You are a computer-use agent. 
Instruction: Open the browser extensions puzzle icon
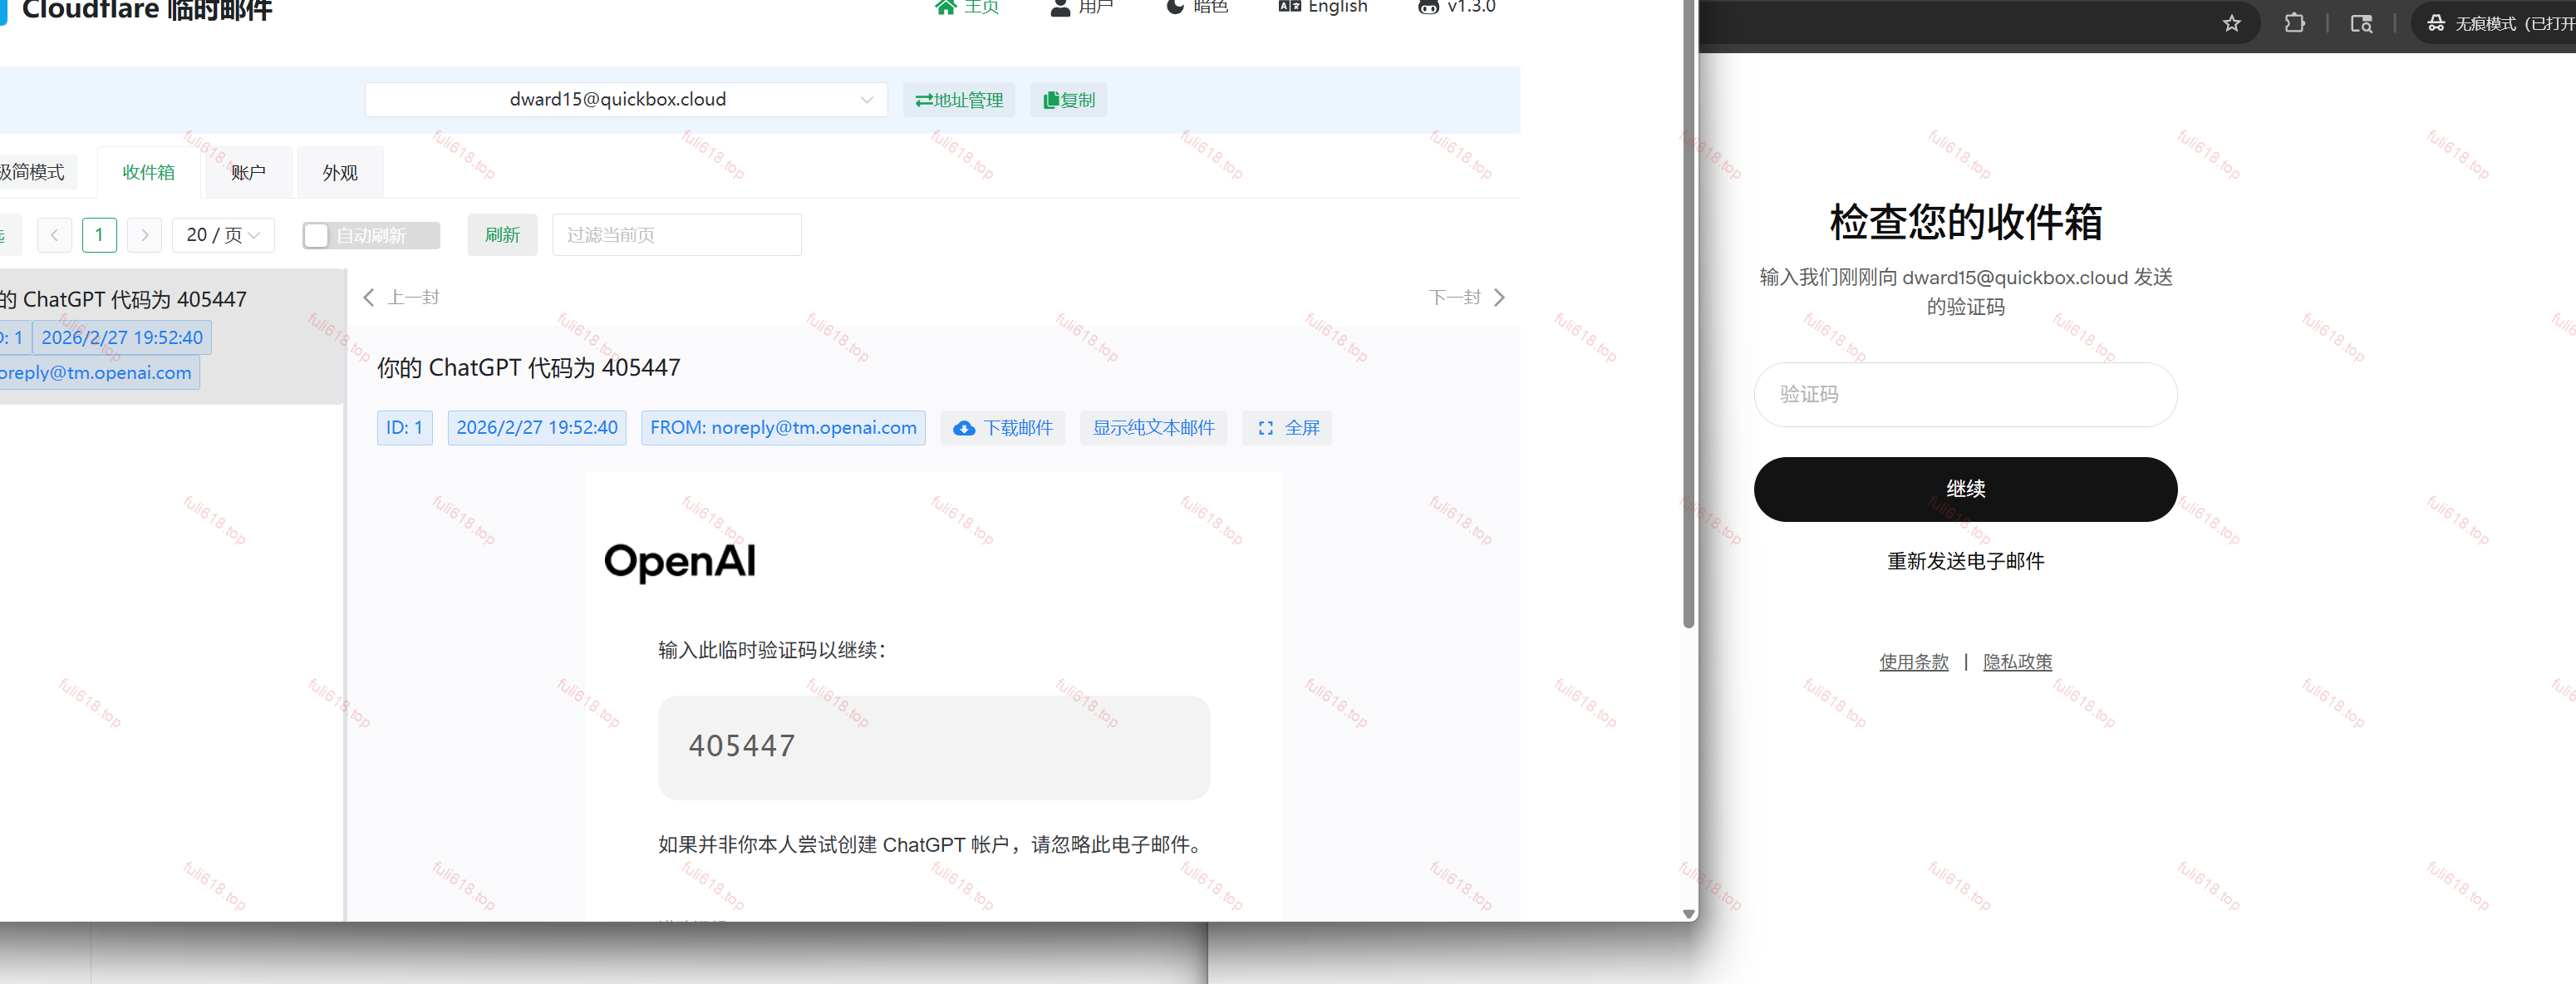2295,23
